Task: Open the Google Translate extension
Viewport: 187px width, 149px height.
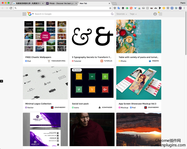Action: click(x=119, y=8)
